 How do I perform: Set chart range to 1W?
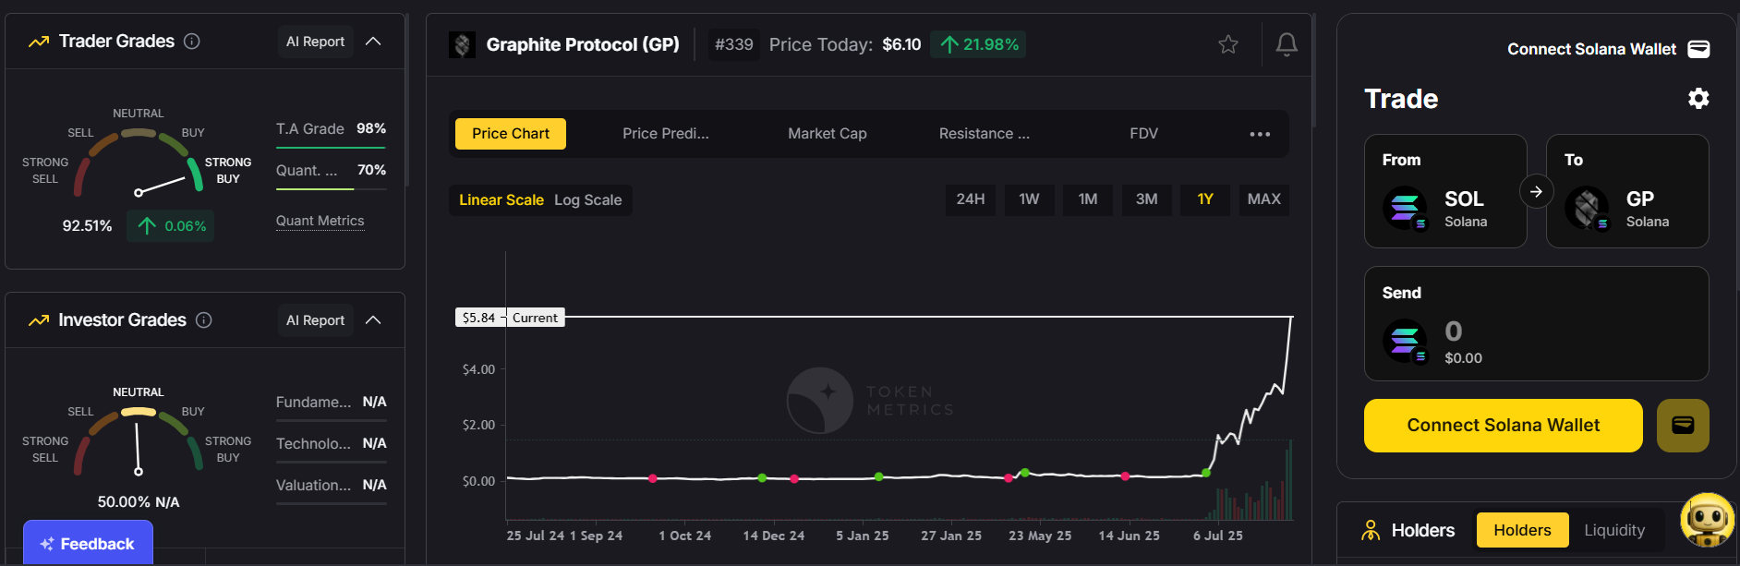point(1029,199)
